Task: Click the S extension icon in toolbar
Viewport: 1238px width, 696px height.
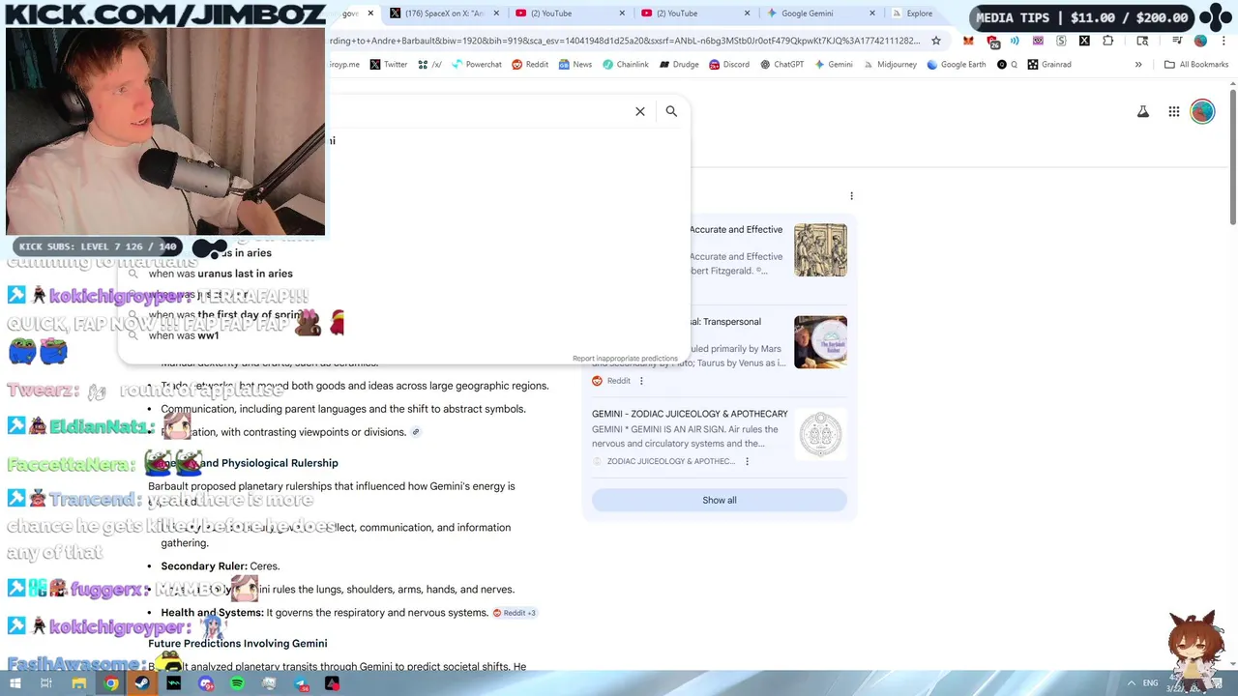Action: pos(1061,41)
